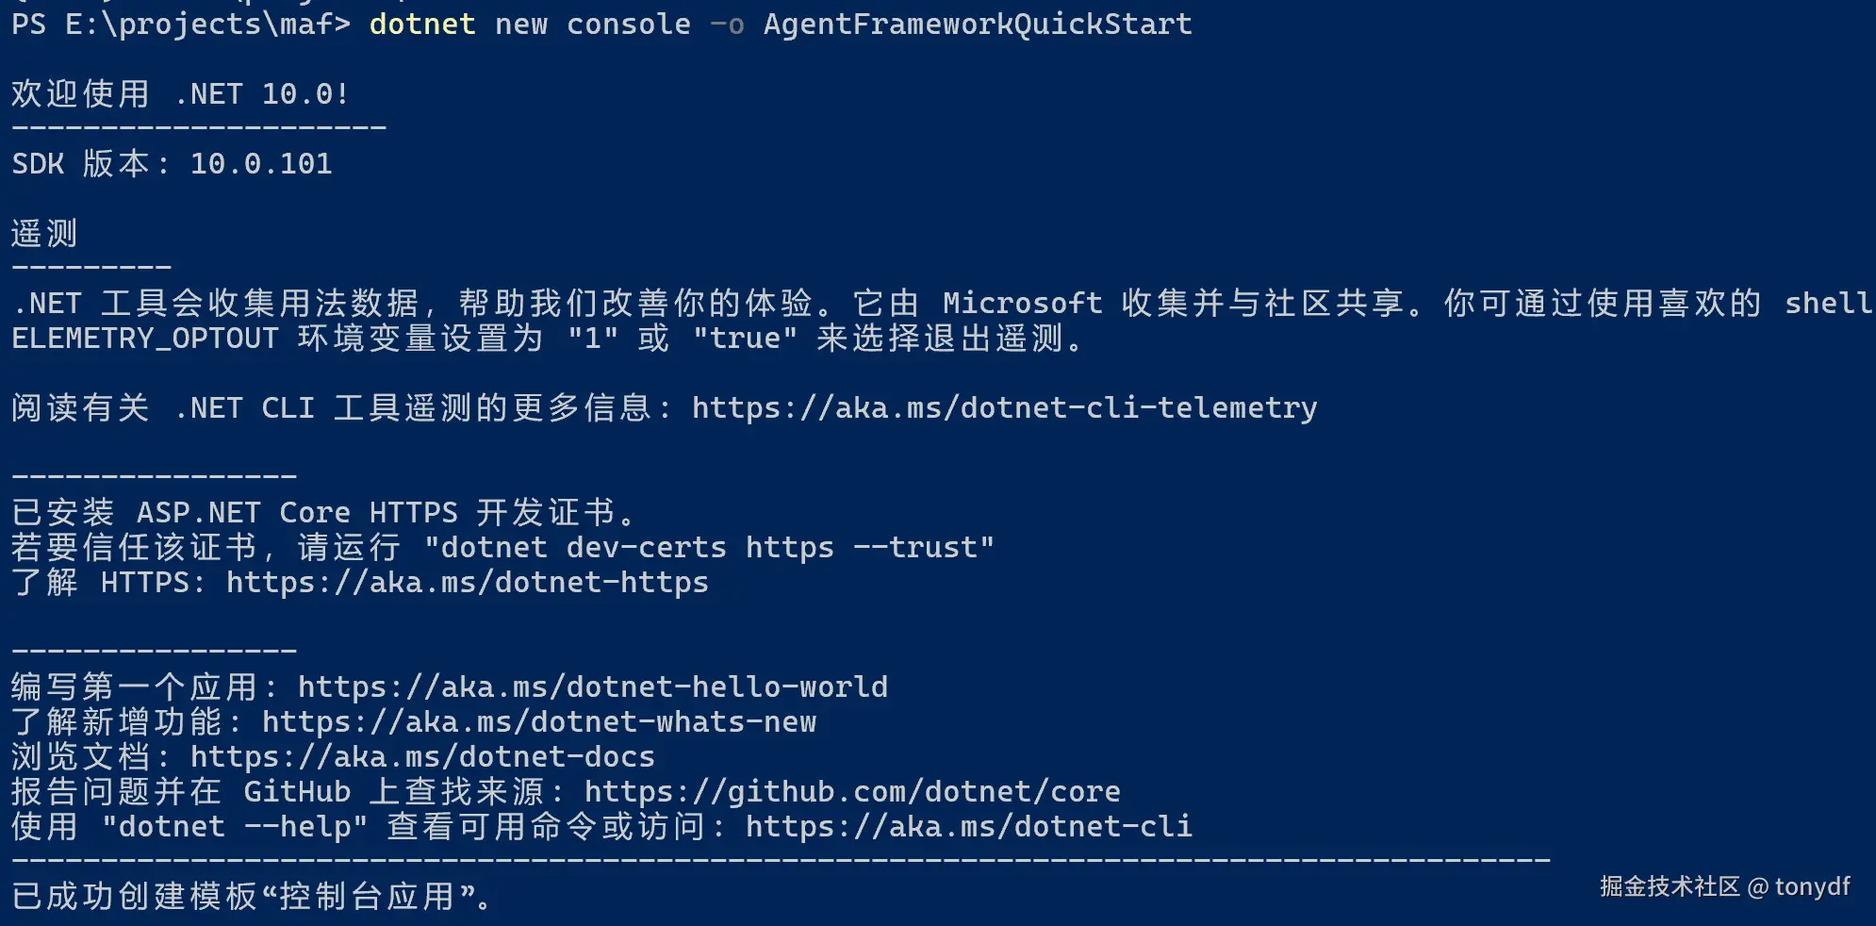Open the dotnet-cli-telemetry URL
This screenshot has height=926, width=1876.
pos(1004,408)
